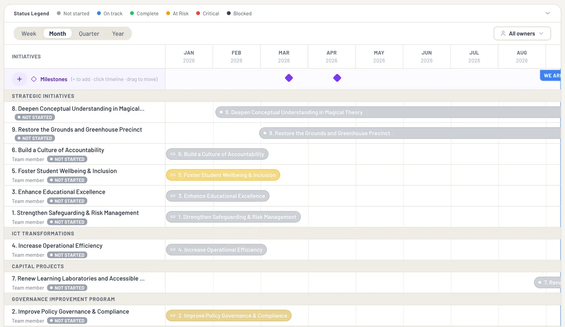Open initiative 4. Increase Operational Efficiency

coord(57,246)
